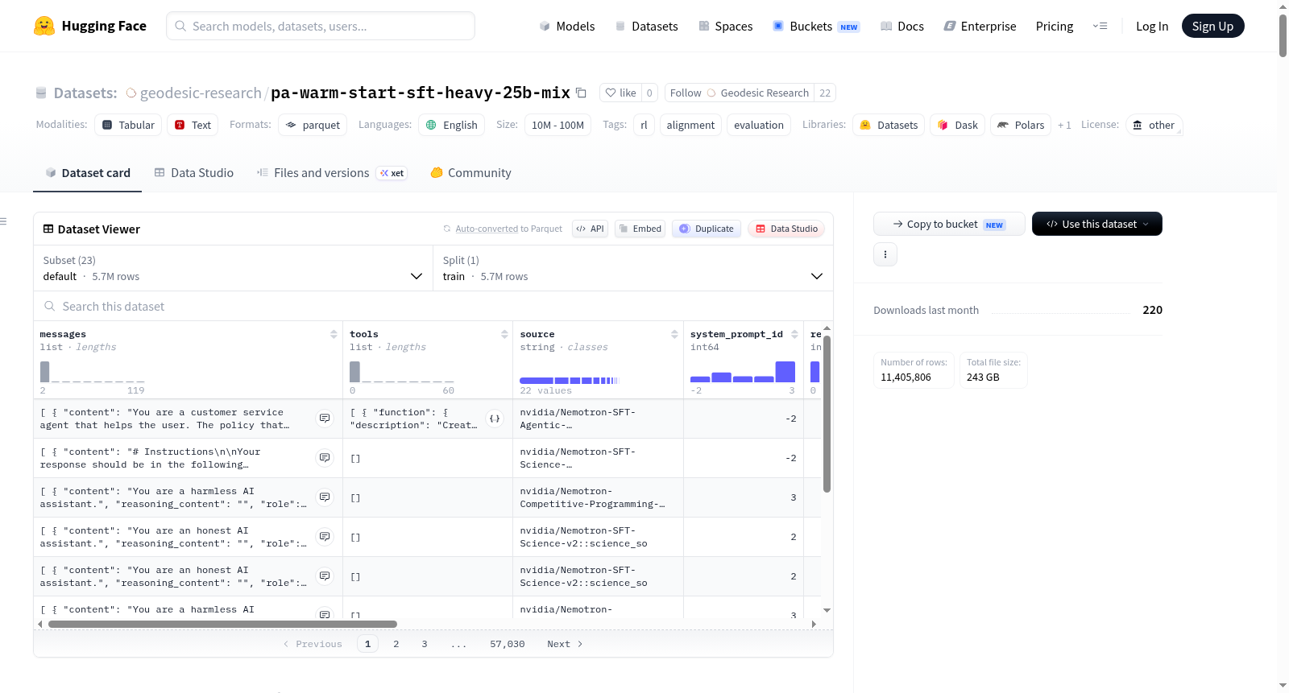This screenshot has width=1289, height=693.
Task: Switch to the Dataset card tab
Action: point(88,173)
